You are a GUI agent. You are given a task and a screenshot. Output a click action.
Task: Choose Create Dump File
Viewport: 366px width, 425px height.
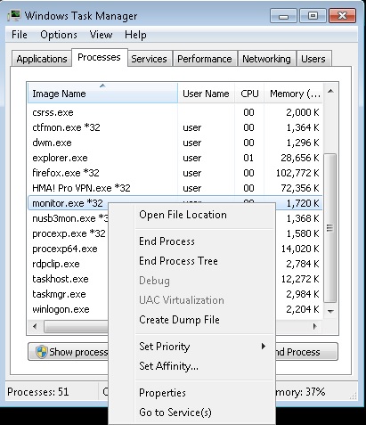pos(191,320)
